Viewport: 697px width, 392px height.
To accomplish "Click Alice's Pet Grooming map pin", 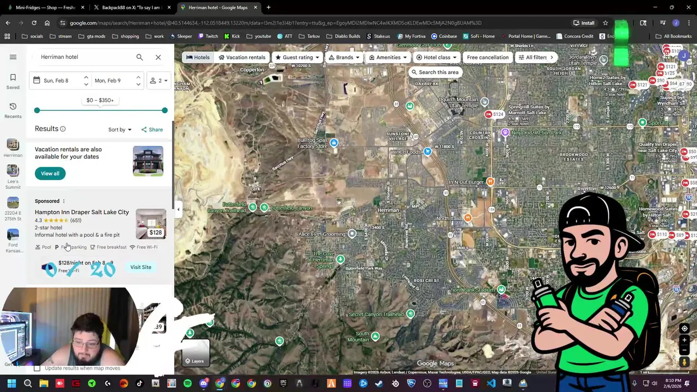I will pyautogui.click(x=352, y=234).
